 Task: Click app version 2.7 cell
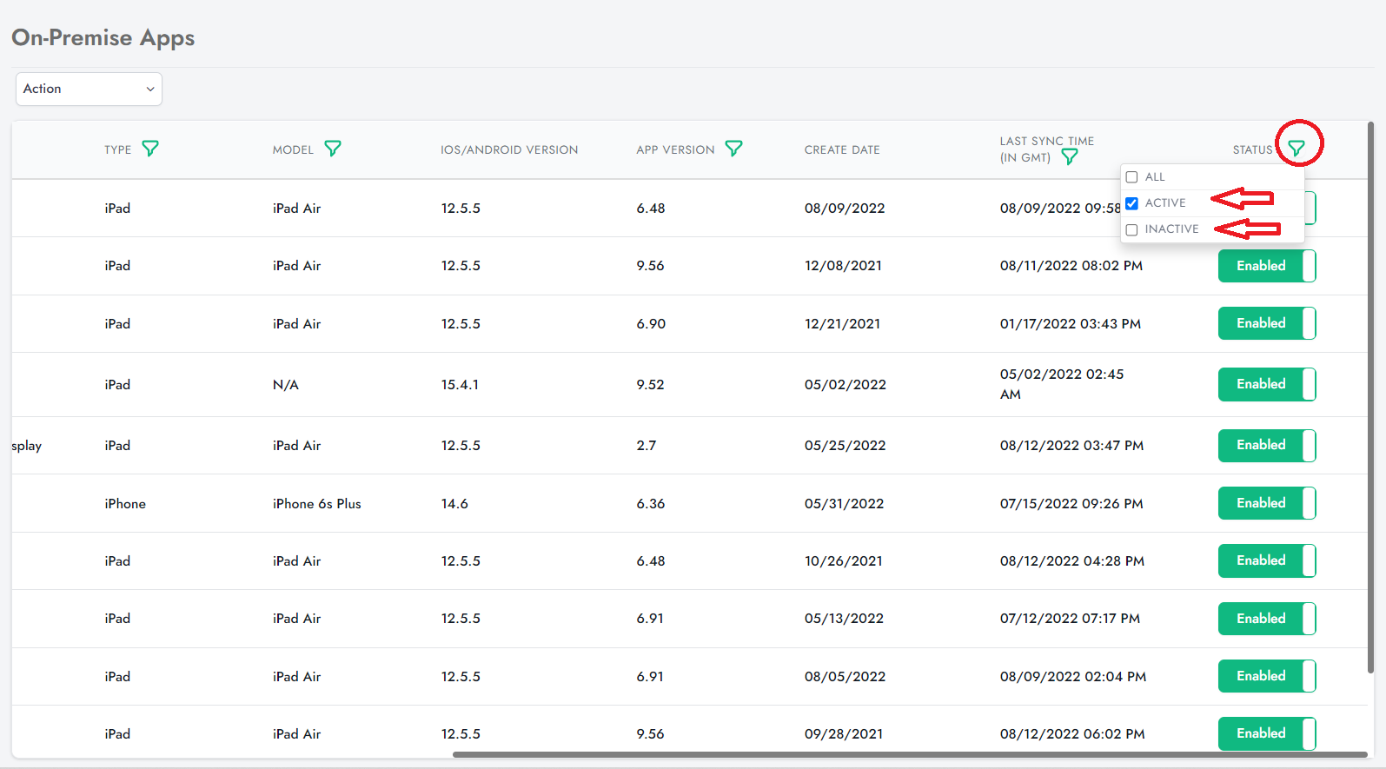[x=646, y=445]
